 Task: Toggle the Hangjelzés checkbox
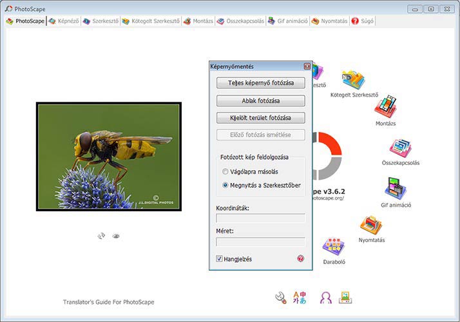(x=220, y=259)
